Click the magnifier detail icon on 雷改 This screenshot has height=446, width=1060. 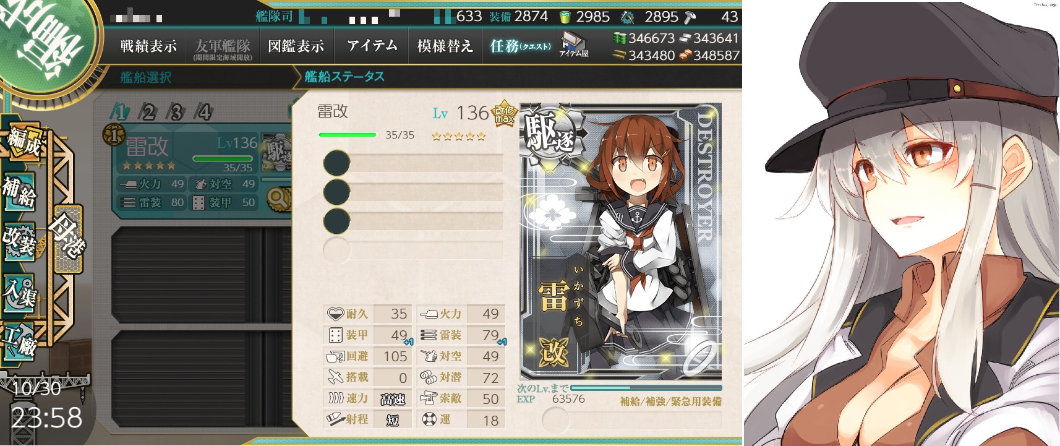278,199
